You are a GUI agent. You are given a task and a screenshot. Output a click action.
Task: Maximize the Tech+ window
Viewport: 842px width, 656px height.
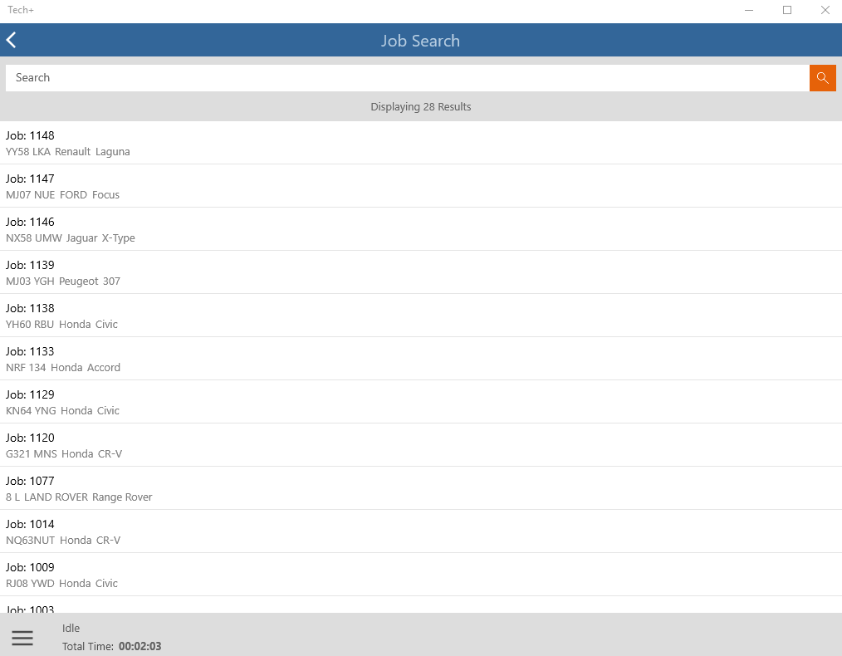[x=787, y=11]
